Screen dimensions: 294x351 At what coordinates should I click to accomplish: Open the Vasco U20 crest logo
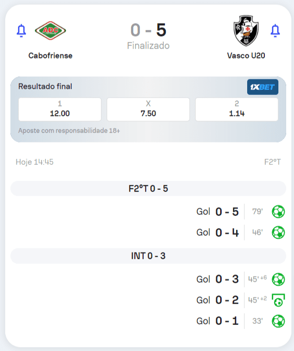[x=246, y=30]
